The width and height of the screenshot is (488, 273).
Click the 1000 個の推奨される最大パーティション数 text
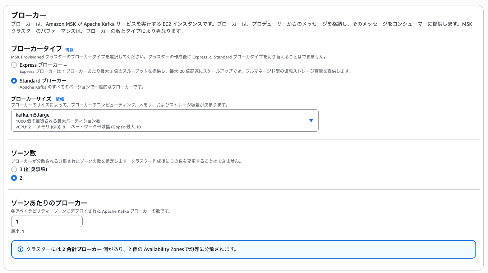pos(58,121)
